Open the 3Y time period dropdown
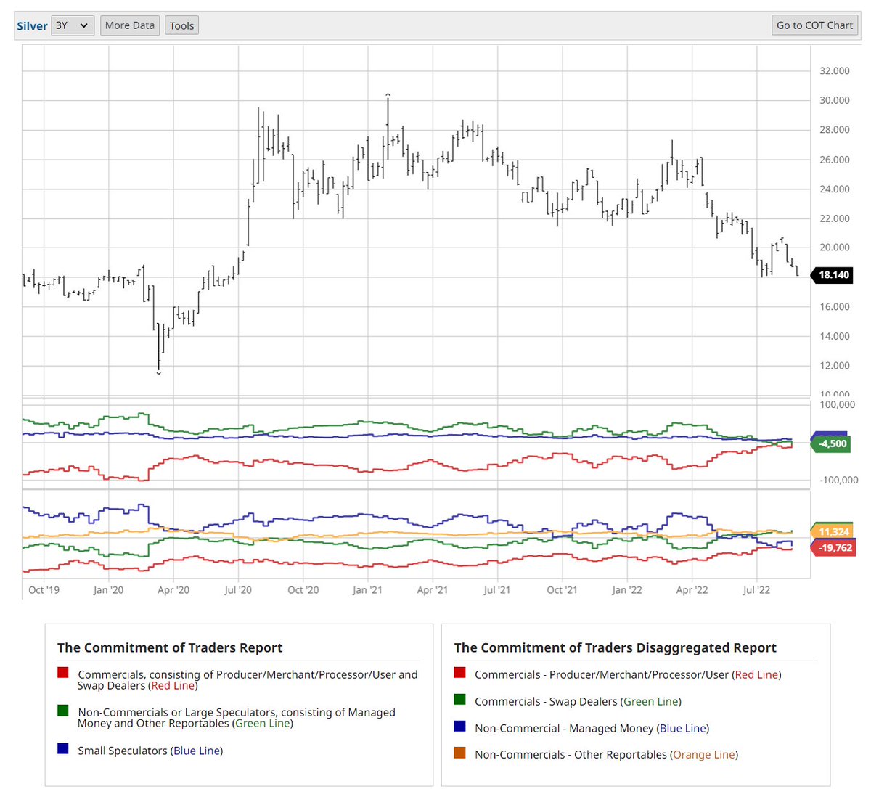The height and width of the screenshot is (789, 871). [73, 25]
